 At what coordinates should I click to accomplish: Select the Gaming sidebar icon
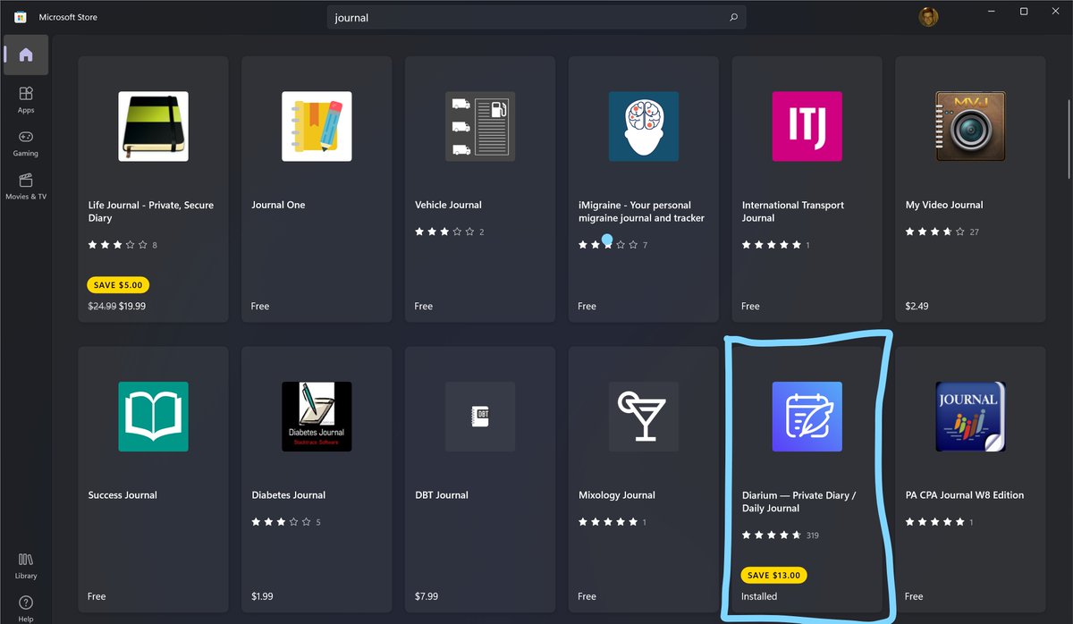point(25,145)
